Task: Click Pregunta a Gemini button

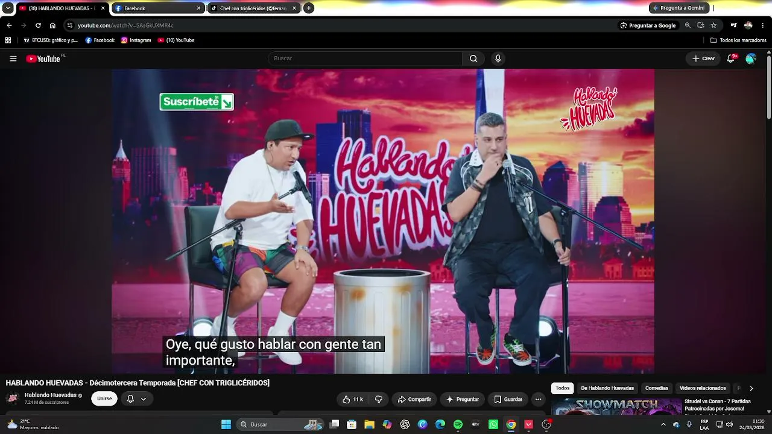Action: click(x=679, y=8)
